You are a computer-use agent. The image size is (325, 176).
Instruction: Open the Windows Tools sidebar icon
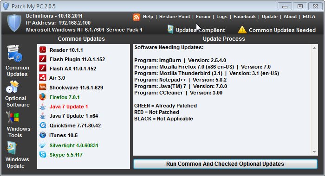tap(13, 118)
